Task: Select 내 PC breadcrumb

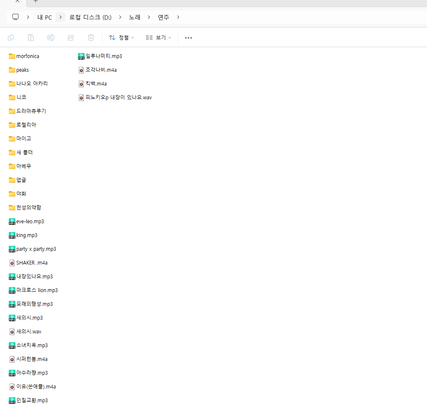Action: (x=45, y=17)
